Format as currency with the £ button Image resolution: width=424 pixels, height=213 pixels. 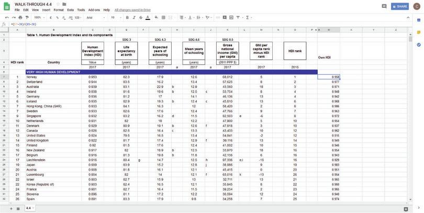(51, 18)
